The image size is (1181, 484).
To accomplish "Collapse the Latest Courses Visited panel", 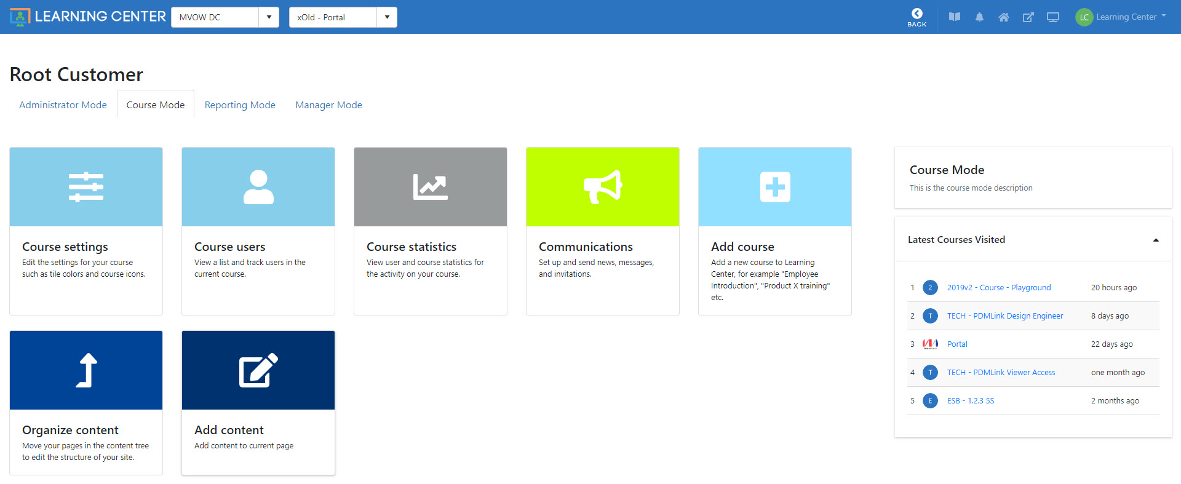I will click(x=1156, y=240).
